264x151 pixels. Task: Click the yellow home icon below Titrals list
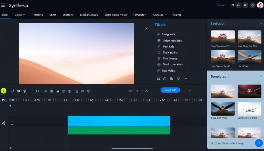(158, 78)
